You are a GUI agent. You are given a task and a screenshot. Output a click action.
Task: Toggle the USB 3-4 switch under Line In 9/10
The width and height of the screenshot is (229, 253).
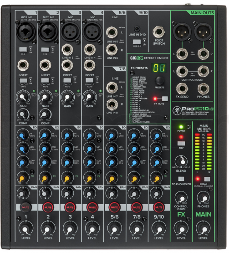tap(137, 41)
